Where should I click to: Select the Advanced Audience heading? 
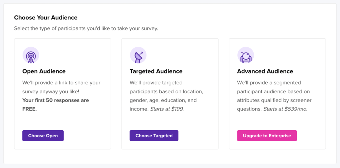(x=265, y=71)
